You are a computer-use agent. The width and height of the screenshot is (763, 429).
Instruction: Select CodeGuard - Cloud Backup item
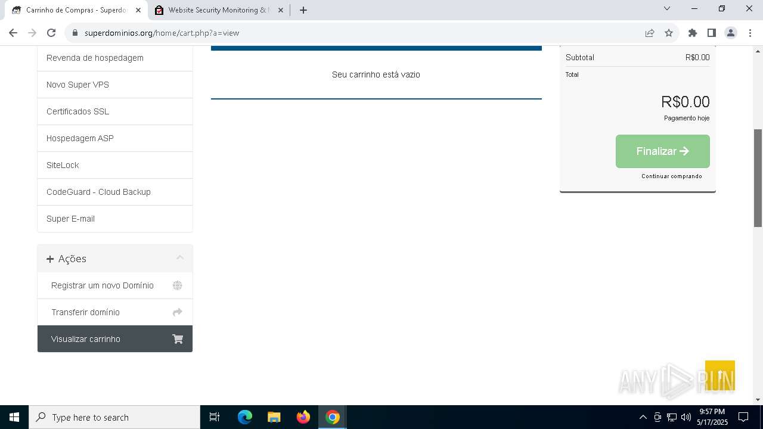pyautogui.click(x=115, y=192)
